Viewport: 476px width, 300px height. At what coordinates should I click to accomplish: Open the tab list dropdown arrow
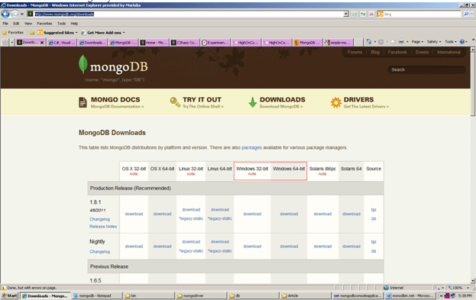[12, 43]
